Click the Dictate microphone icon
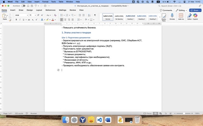Image resolution: width=203 pixels, height=126 pixels. pyautogui.click(x=172, y=16)
